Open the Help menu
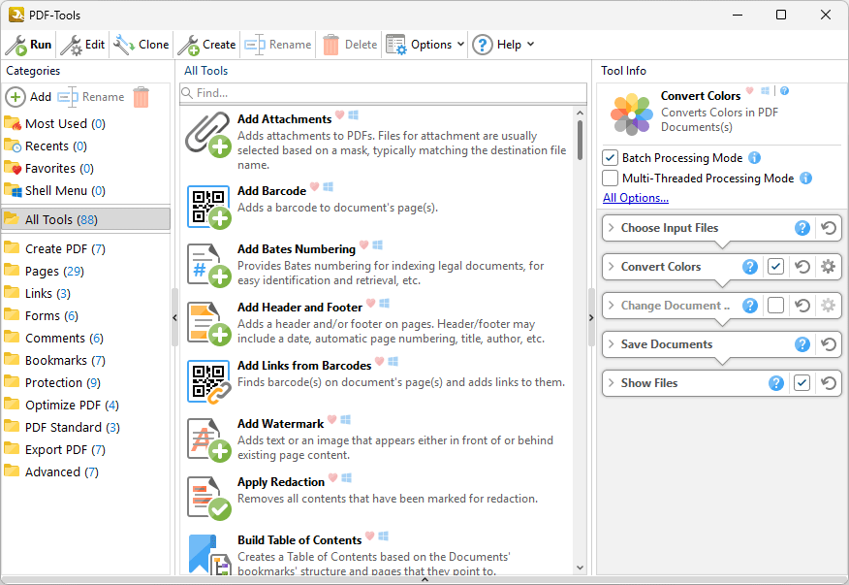The image size is (849, 585). 502,45
